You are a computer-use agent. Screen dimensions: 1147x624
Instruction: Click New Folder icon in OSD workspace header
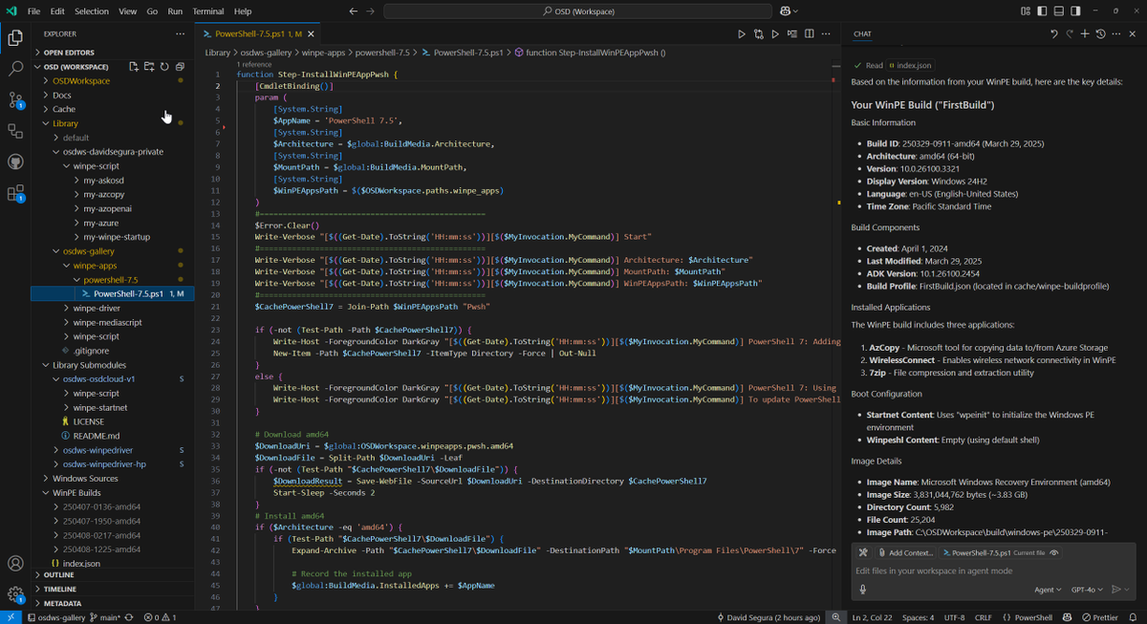pos(149,67)
